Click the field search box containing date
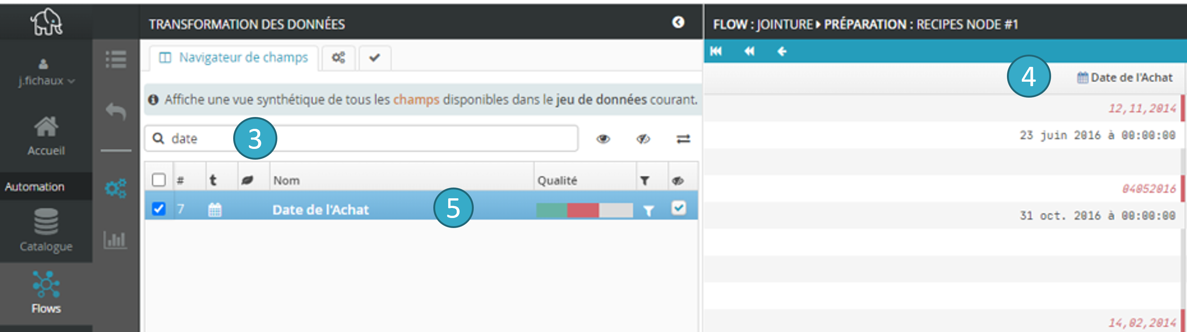Viewport: 1187px width, 332px height. pos(361,138)
